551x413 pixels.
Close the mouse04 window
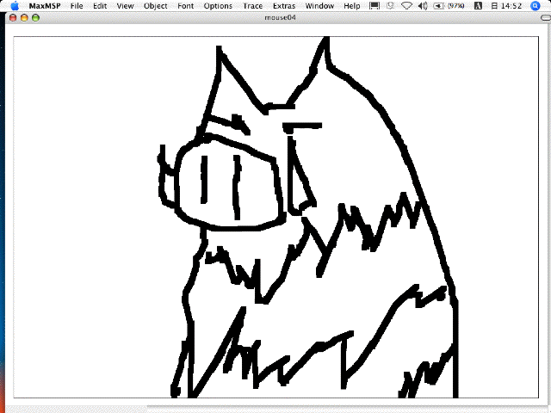pos(13,17)
